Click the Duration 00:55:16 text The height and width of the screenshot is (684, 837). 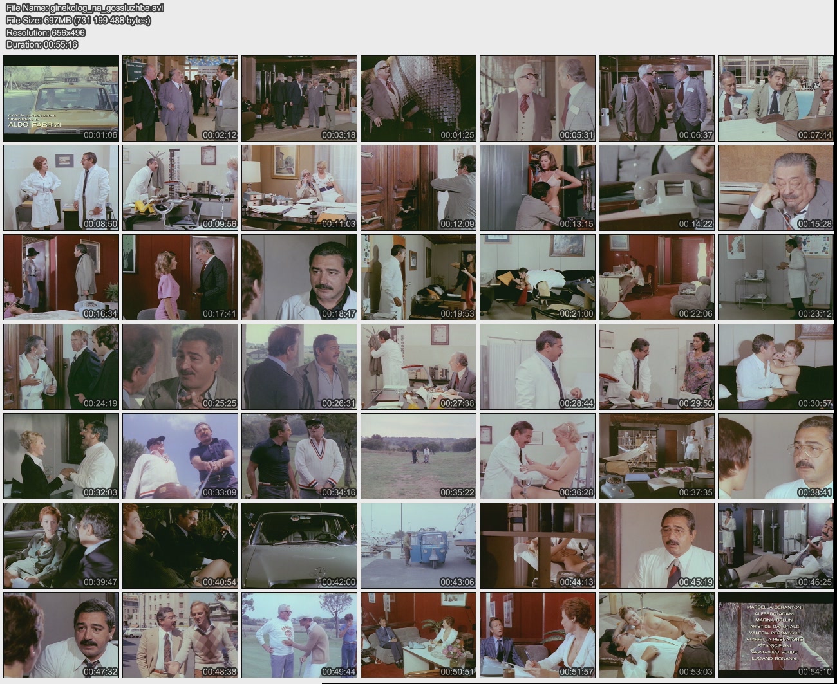pyautogui.click(x=42, y=44)
